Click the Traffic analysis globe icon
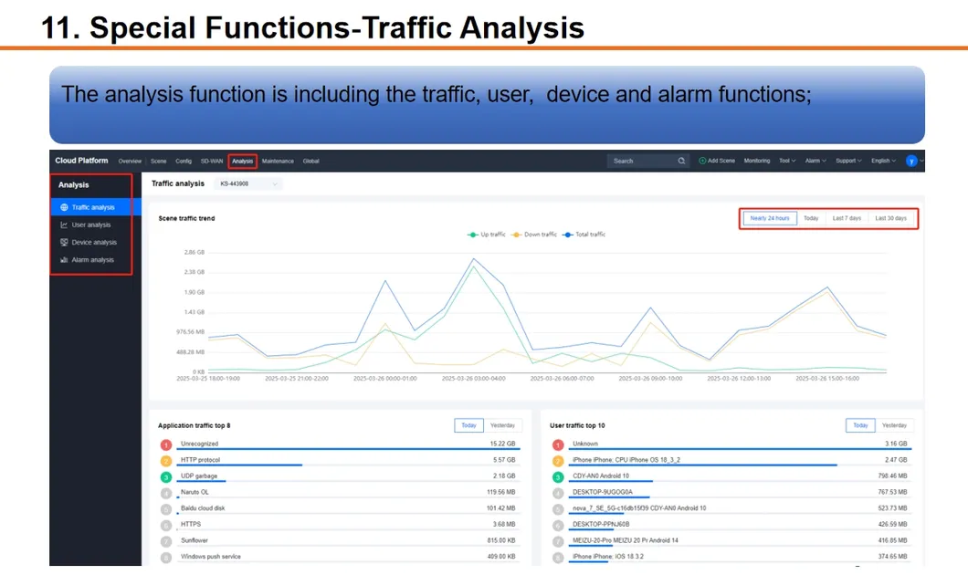 coord(64,208)
